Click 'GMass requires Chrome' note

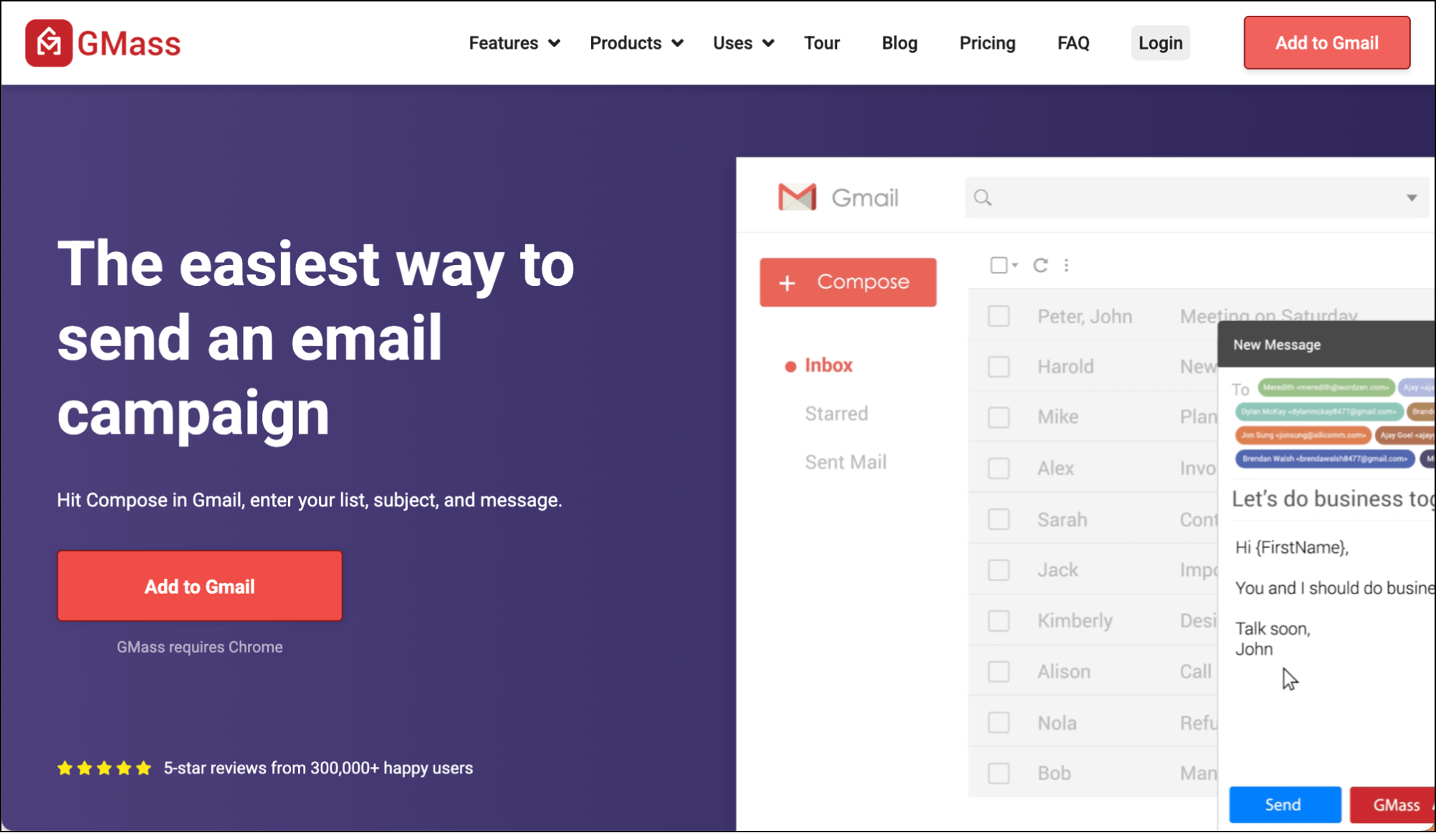(200, 647)
